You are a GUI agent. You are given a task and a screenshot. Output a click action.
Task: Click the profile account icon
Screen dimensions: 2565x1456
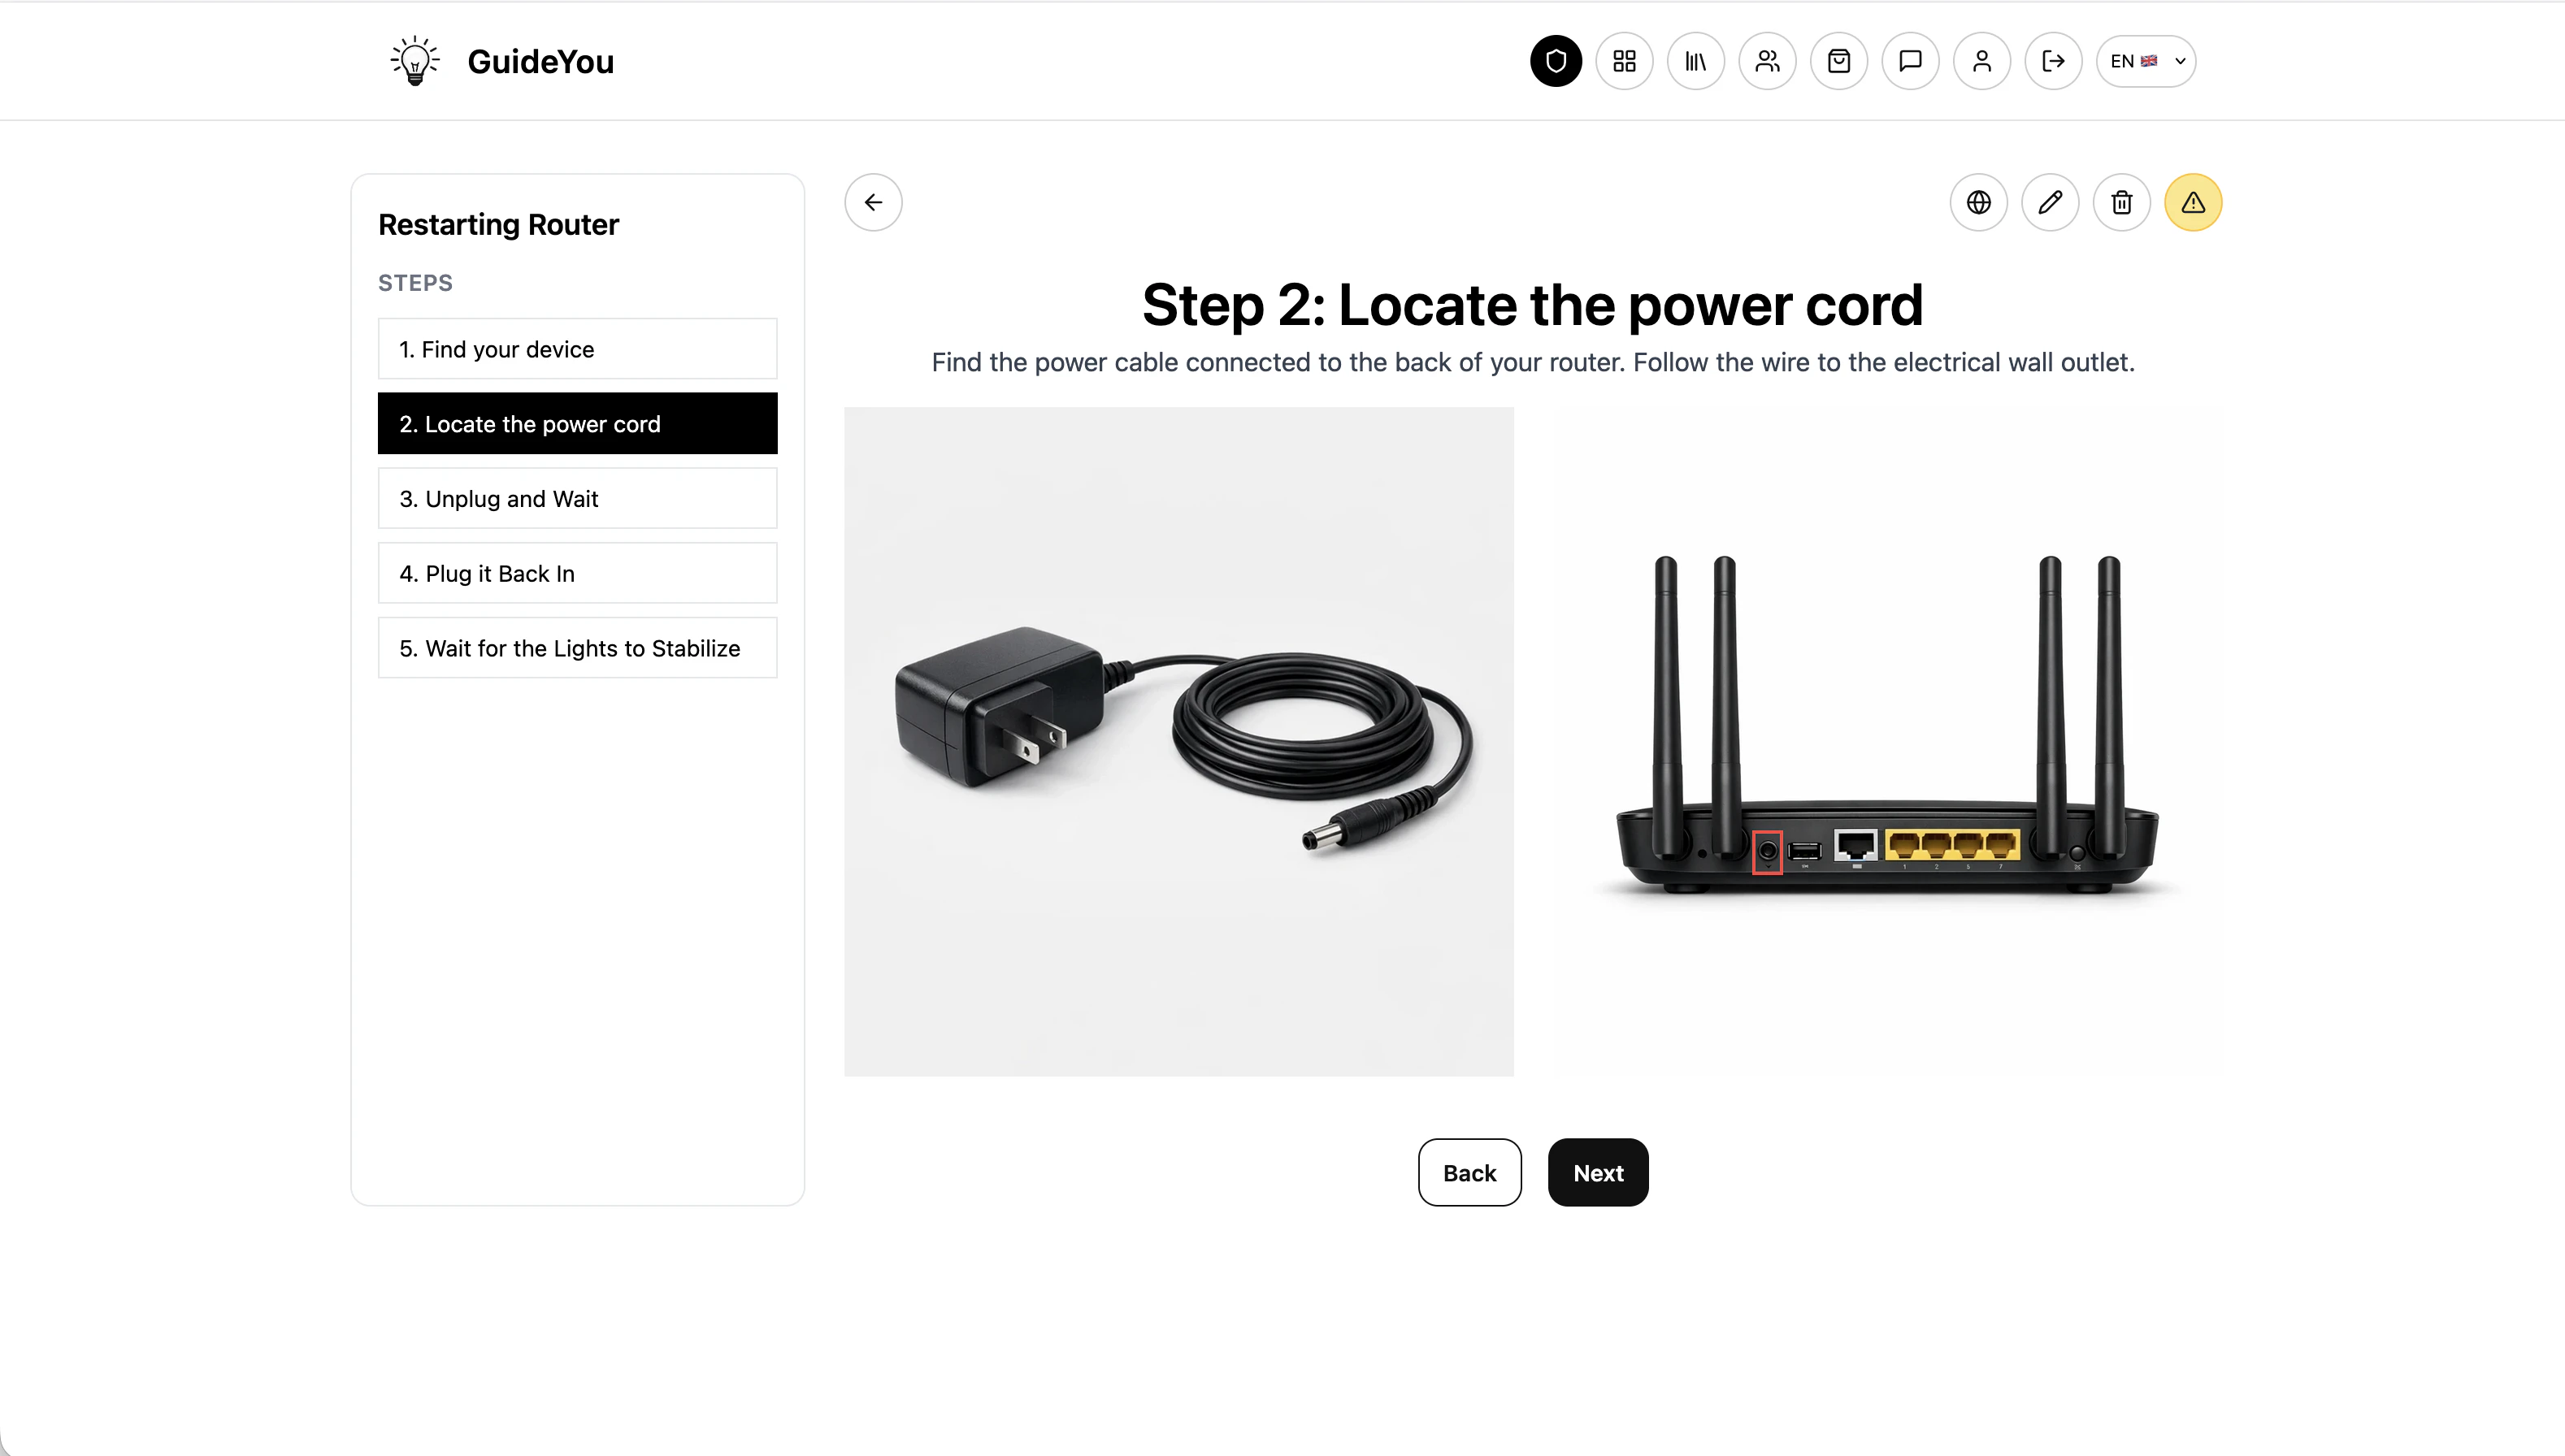[1982, 61]
